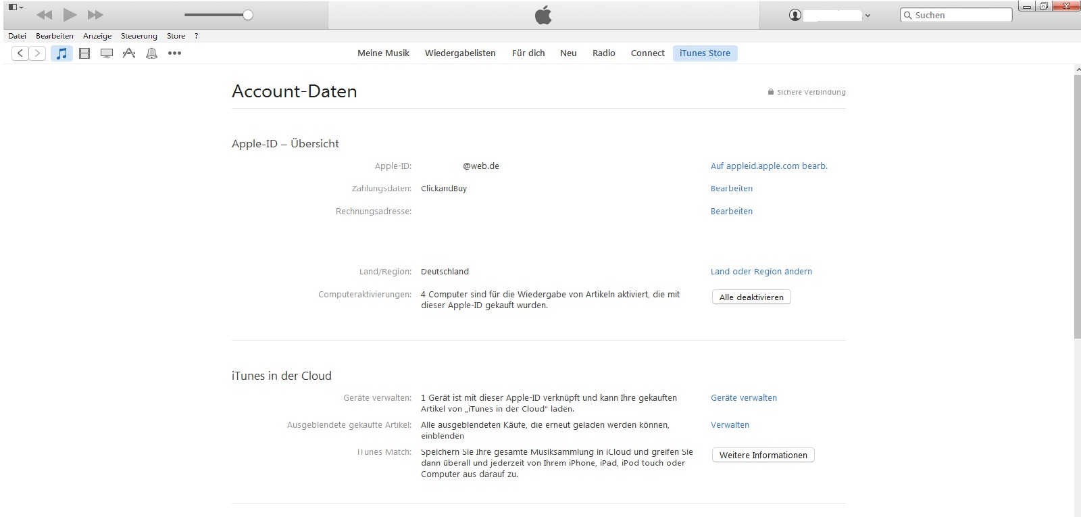Open the mini window menu dropdown
The height and width of the screenshot is (517, 1081).
[16, 7]
